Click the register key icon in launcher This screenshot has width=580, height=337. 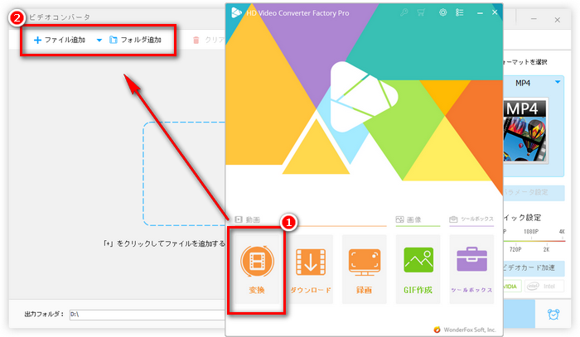point(404,12)
